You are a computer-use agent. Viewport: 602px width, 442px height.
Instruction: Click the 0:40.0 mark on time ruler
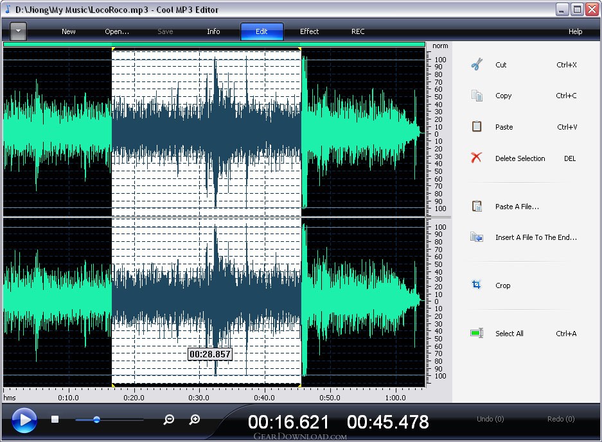(x=264, y=398)
